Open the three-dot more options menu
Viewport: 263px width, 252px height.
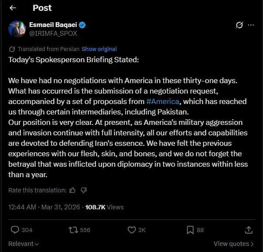(x=251, y=25)
